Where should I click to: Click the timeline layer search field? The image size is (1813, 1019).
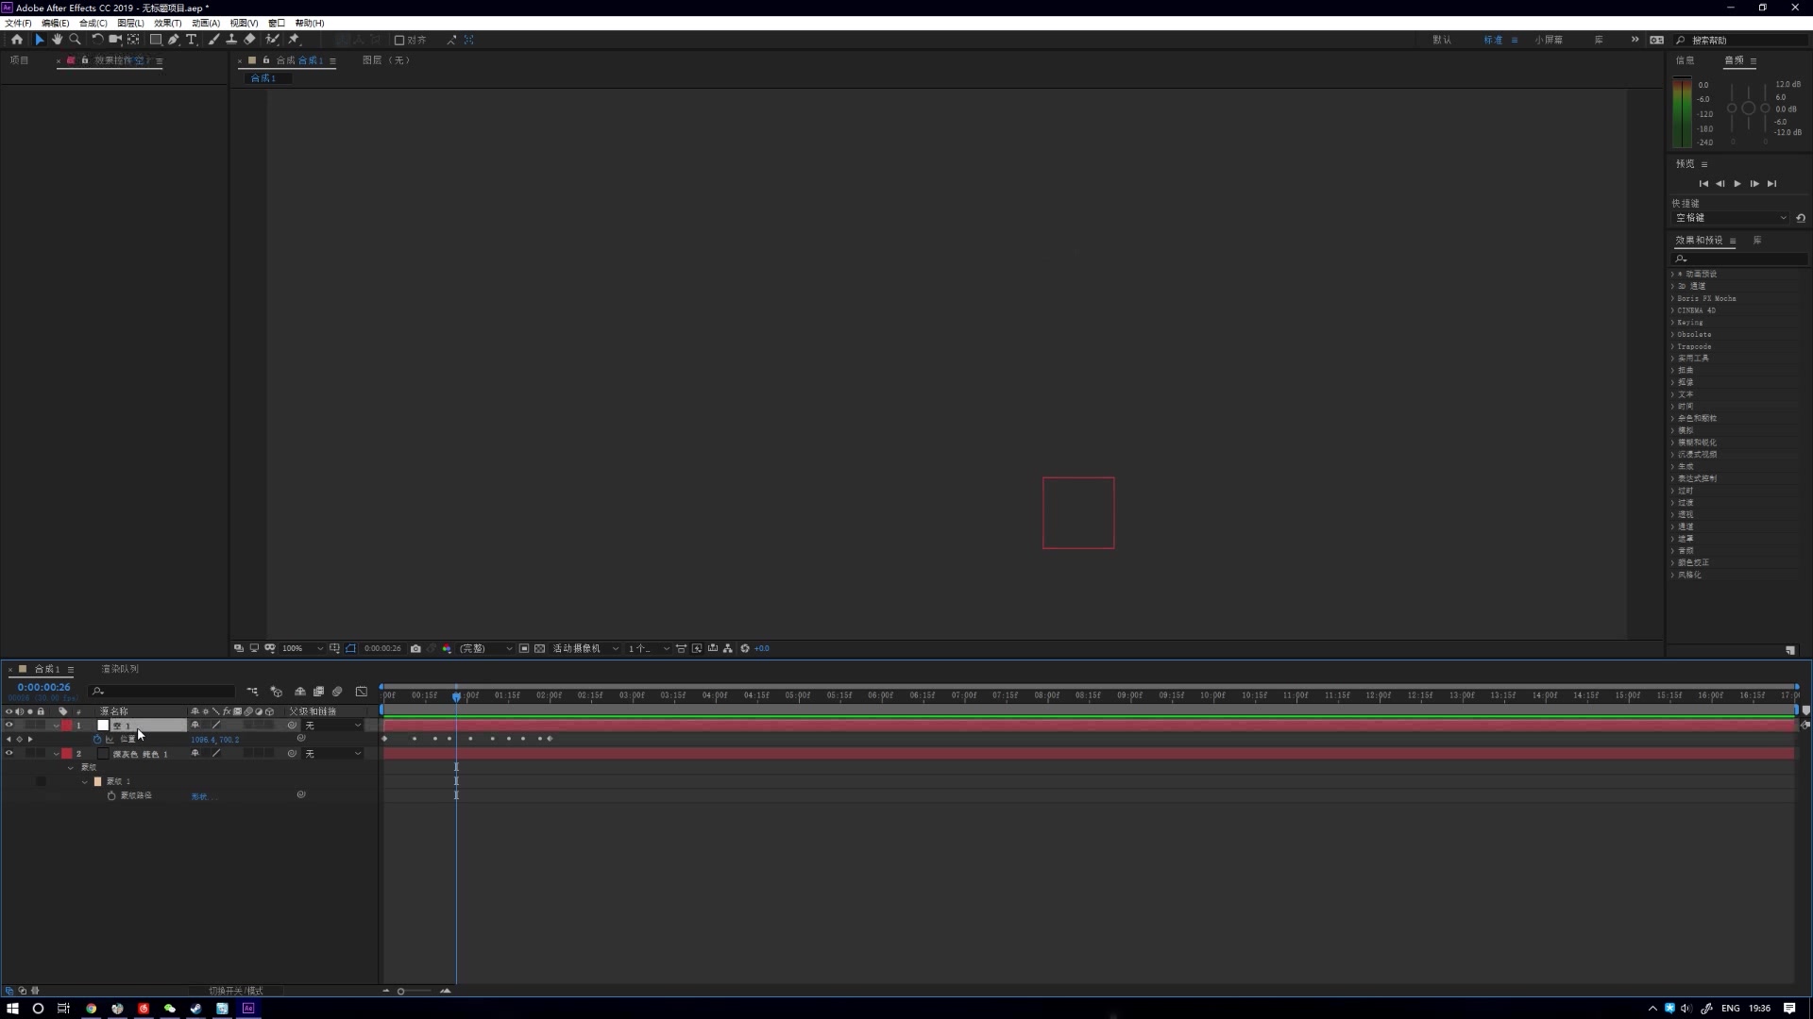[162, 692]
